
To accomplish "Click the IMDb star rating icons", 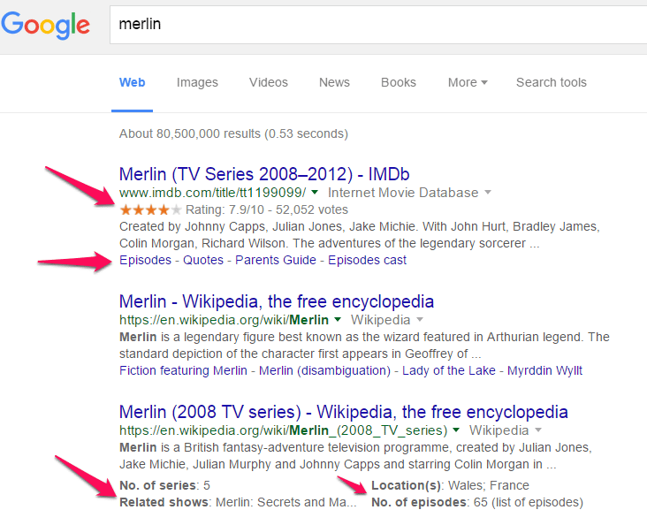I will click(x=150, y=210).
